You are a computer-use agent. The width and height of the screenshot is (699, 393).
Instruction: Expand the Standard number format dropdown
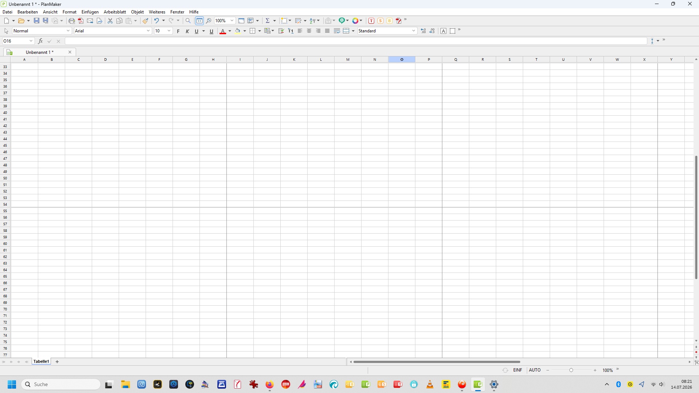click(414, 31)
